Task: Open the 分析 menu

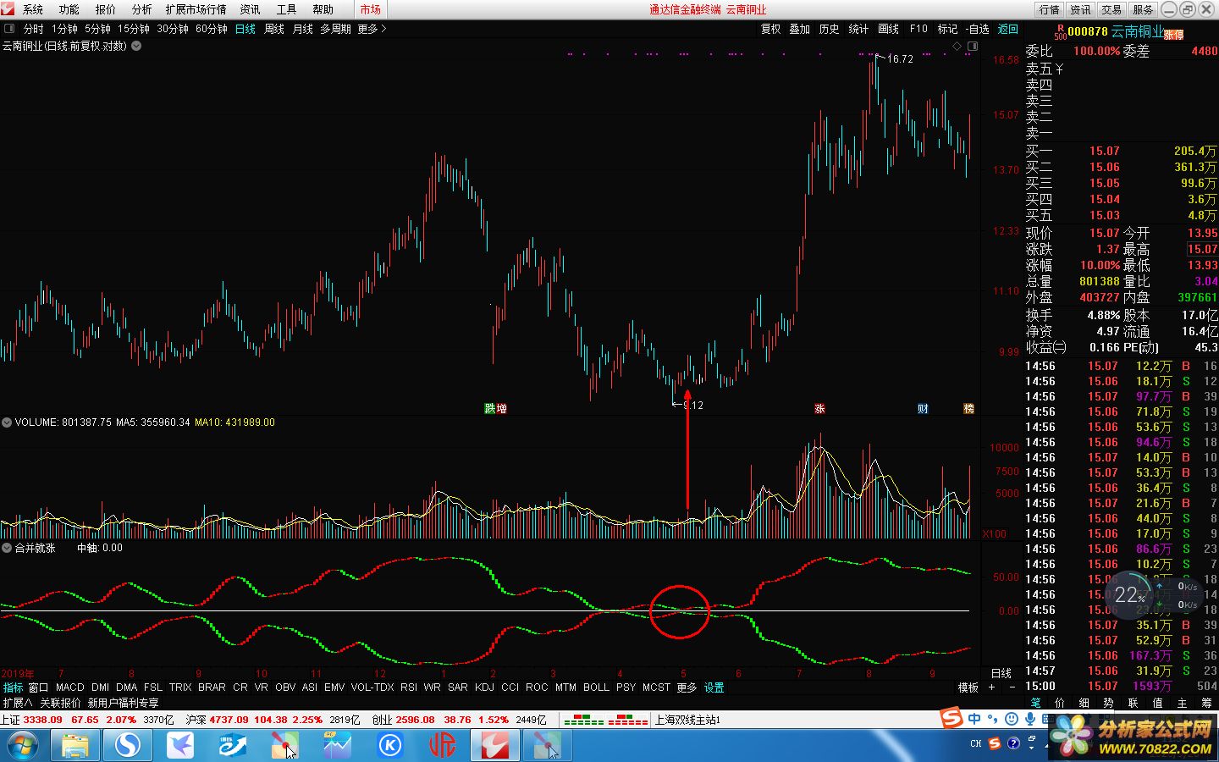Action: tap(141, 9)
